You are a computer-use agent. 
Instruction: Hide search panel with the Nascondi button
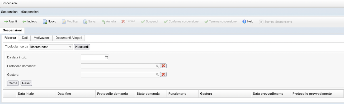[82, 47]
